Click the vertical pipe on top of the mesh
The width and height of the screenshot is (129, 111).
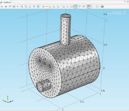pos(65,29)
